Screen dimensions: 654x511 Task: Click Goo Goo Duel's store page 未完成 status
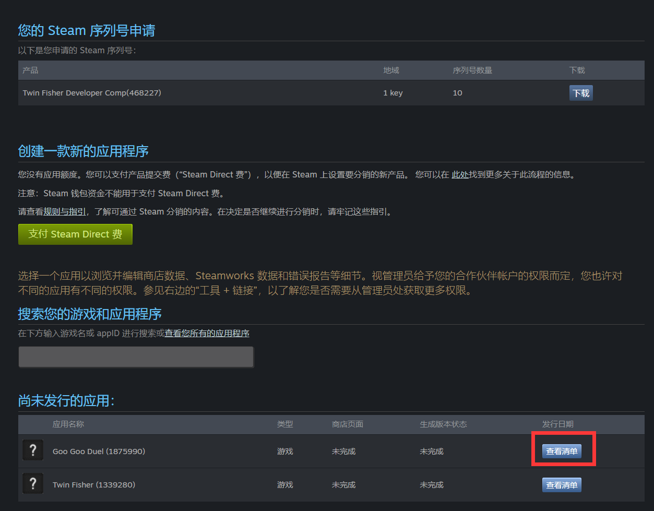[343, 451]
